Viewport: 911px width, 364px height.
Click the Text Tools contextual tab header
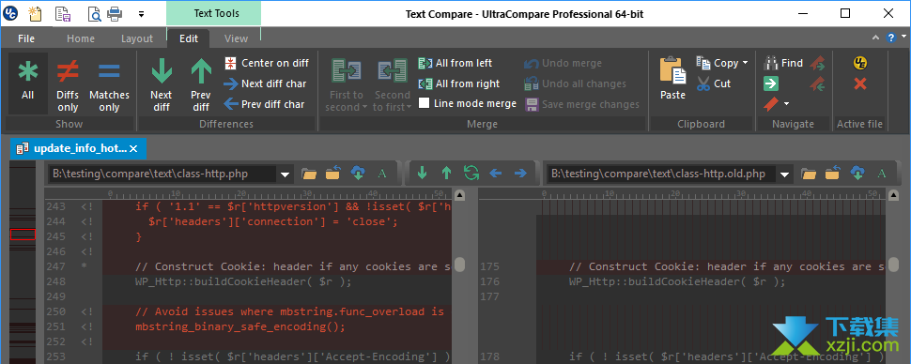[214, 13]
